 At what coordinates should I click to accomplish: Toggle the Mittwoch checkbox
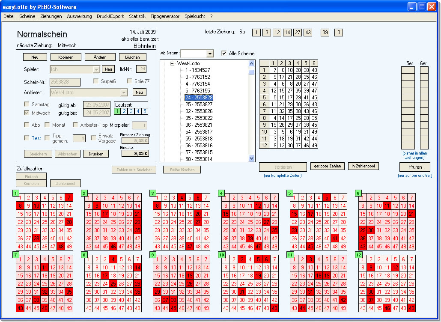[x=27, y=113]
